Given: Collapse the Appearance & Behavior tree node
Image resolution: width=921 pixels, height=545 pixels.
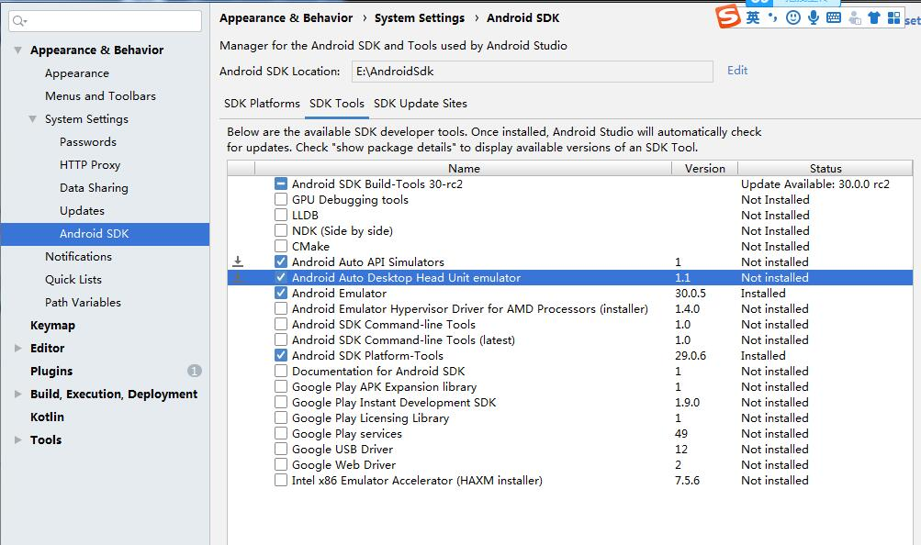Looking at the screenshot, I should tap(18, 50).
